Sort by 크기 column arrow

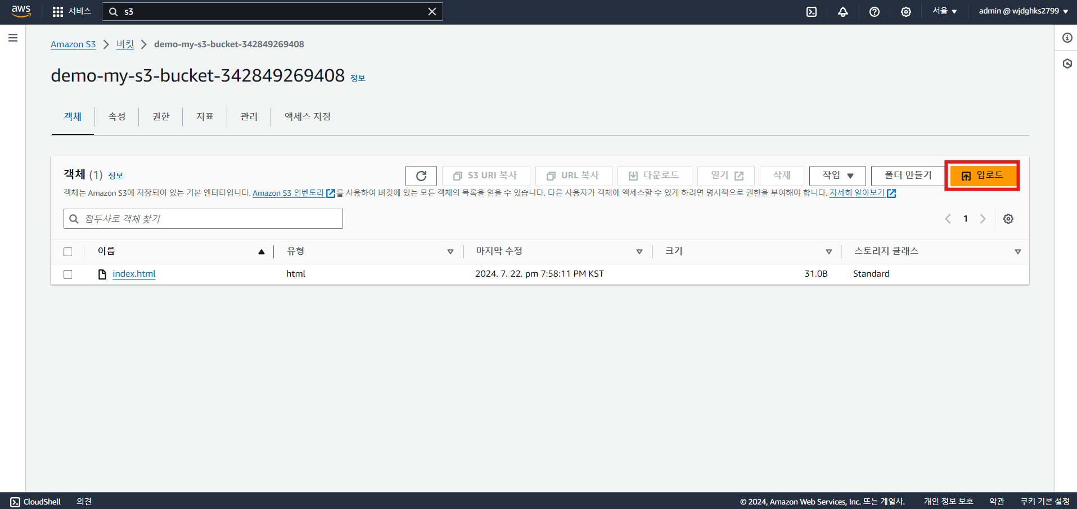coord(829,251)
